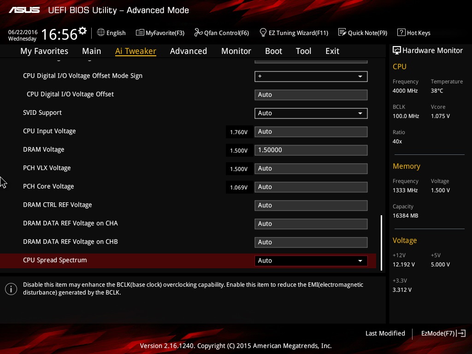This screenshot has width=472, height=354.
Task: Click DRAM CTRL REF Voltage field
Action: tap(311, 205)
